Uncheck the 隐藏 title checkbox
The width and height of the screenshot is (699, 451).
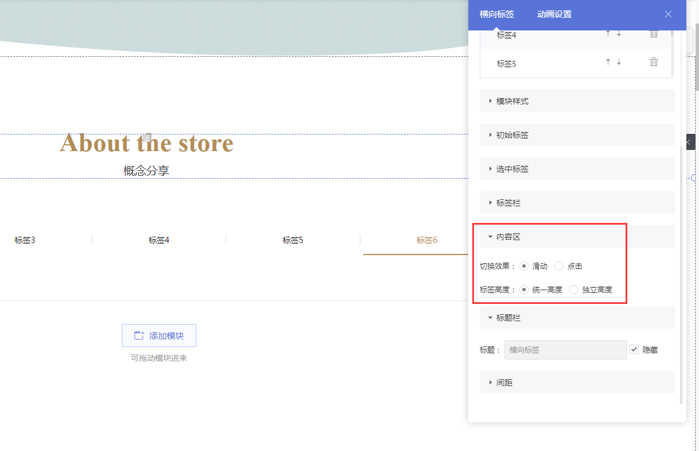pos(634,349)
